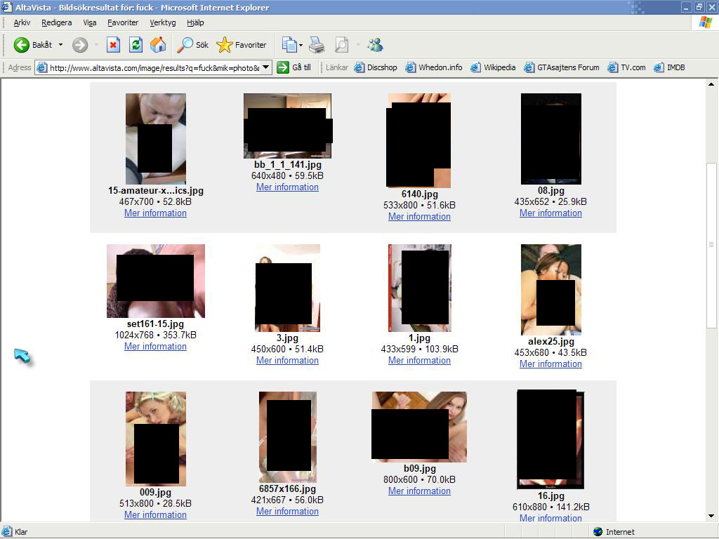Viewport: 719px width, 539px height.
Task: Click the IE page icon in title bar
Action: point(6,7)
